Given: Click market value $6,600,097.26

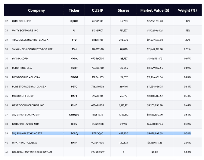Looking at the screenshot, I should click(155, 124).
